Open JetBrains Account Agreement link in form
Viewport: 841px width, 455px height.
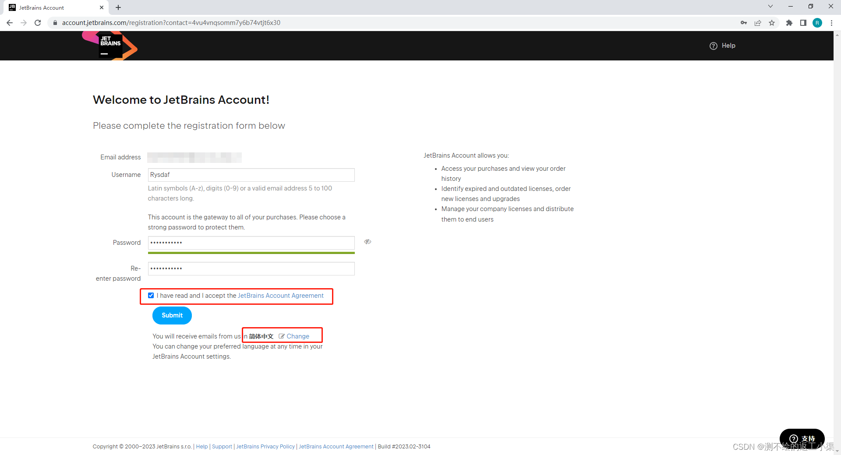click(x=281, y=296)
